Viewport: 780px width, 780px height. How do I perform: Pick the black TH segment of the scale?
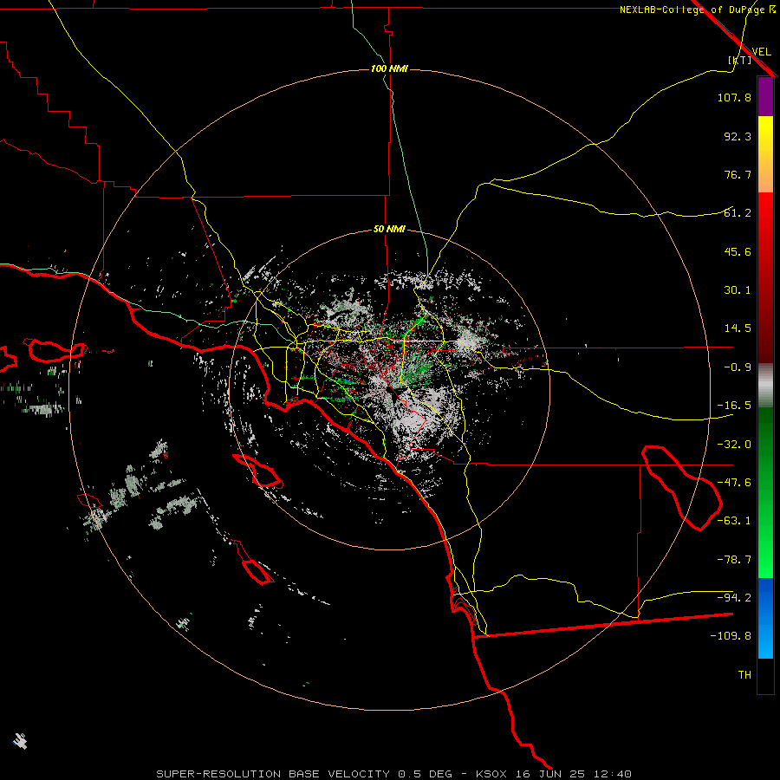click(765, 675)
